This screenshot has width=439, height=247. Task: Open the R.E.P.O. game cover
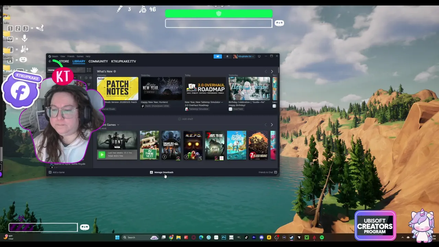[193, 145]
